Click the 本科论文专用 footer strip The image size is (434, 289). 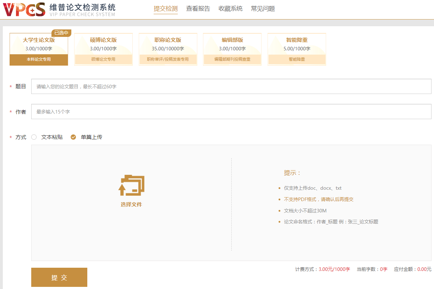[39, 60]
